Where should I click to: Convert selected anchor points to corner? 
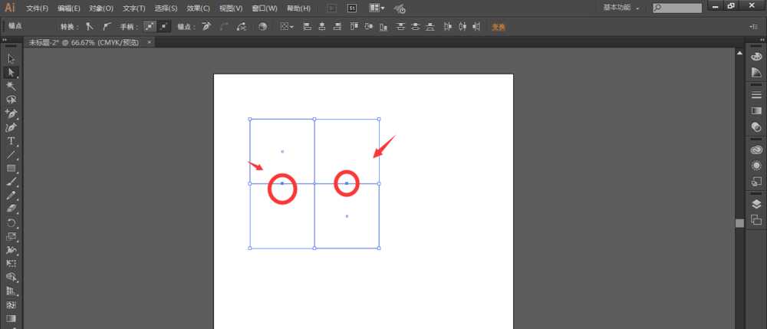88,26
